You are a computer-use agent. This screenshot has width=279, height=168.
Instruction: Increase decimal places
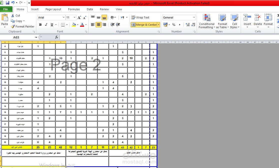coord(187,25)
